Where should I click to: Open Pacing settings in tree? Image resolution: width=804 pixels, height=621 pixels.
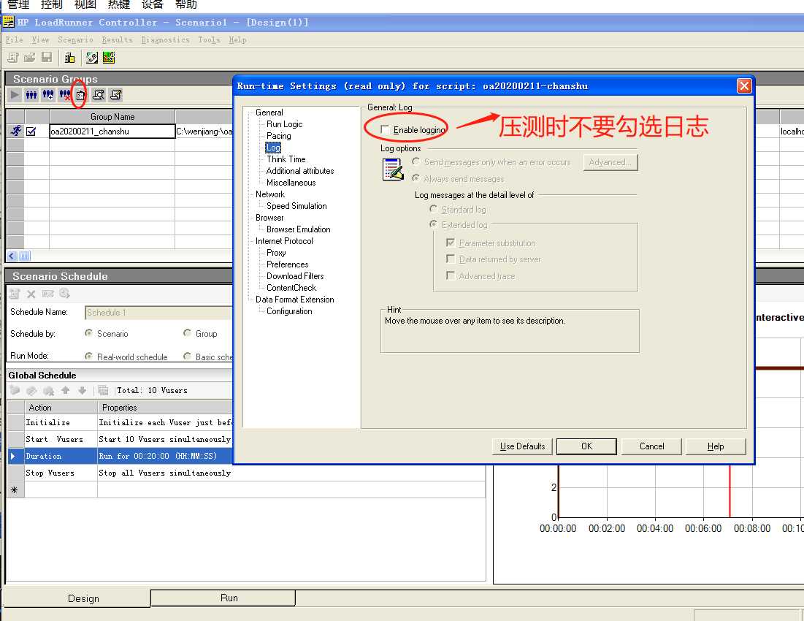pyautogui.click(x=279, y=136)
